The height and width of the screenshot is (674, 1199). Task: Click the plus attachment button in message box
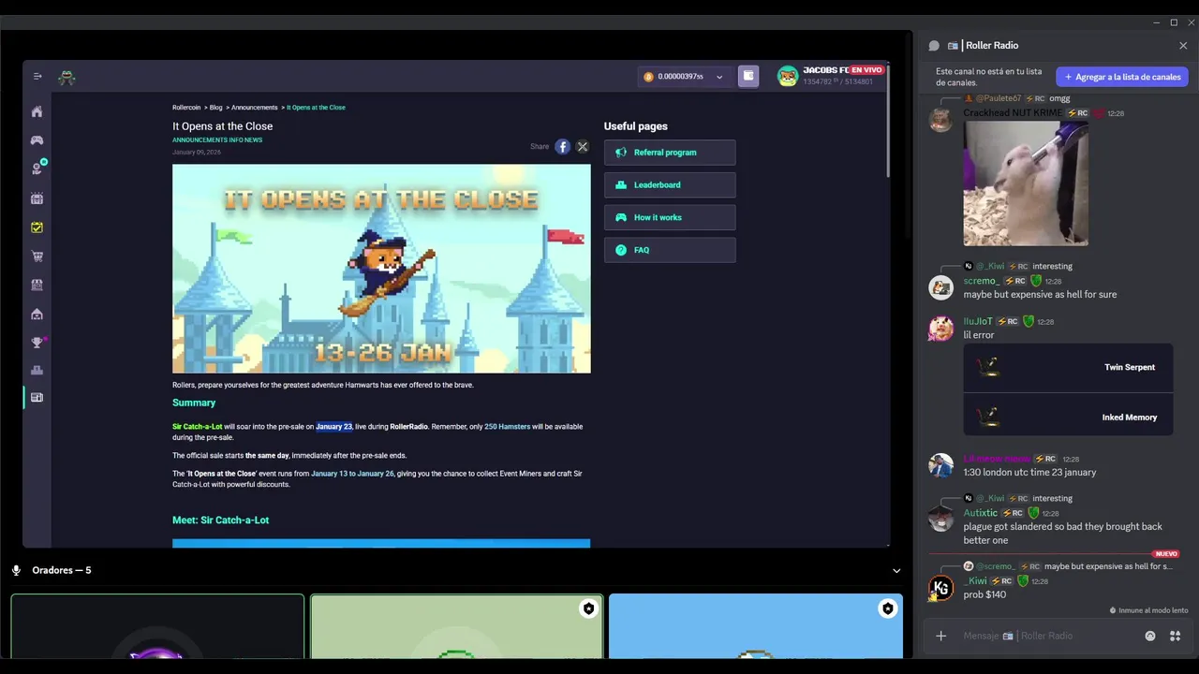[x=940, y=636]
